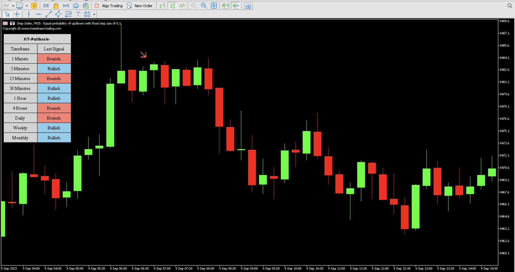Viewport: 515px width, 272px height.
Task: Select the Bearish cell for 15 Minutes timeframe
Action: pos(54,78)
